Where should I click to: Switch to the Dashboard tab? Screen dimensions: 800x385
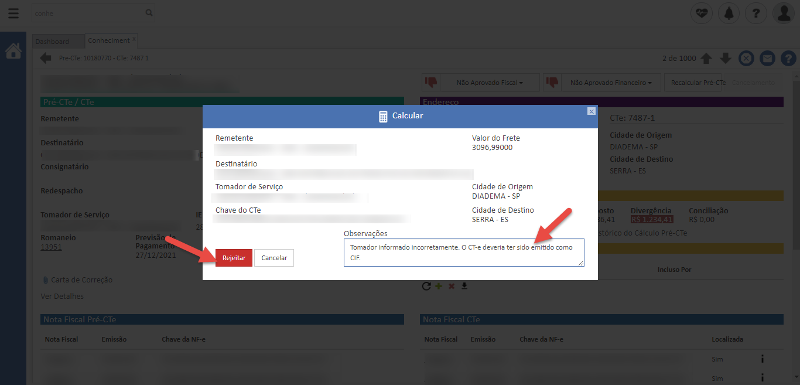pyautogui.click(x=52, y=42)
